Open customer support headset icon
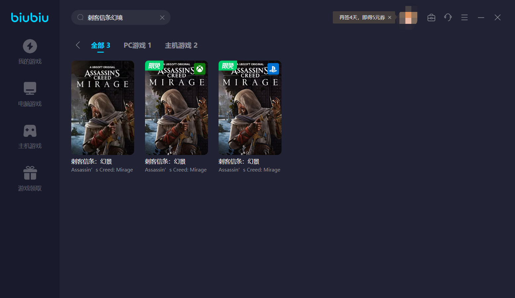 point(448,18)
